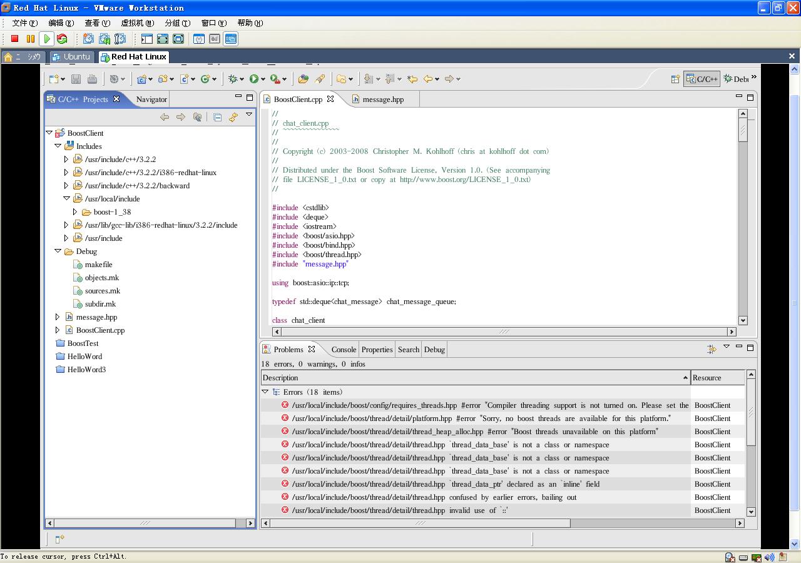The width and height of the screenshot is (801, 563).
Task: Open the 虚拟机(M) menu
Action: [137, 23]
